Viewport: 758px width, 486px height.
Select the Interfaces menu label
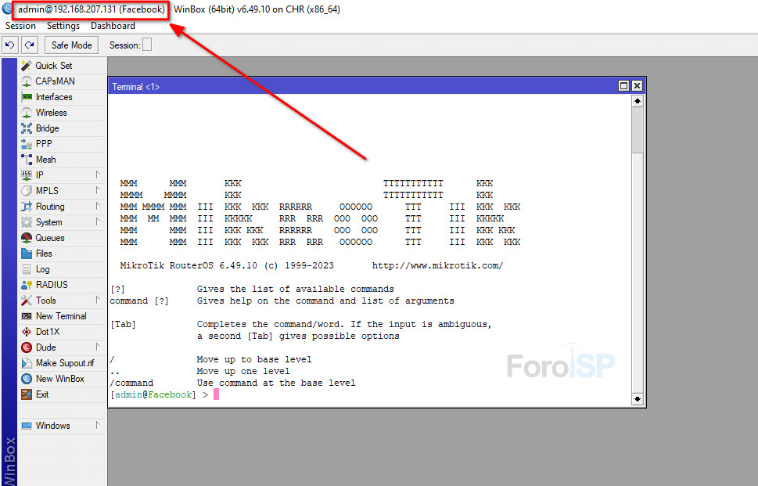pyautogui.click(x=54, y=97)
